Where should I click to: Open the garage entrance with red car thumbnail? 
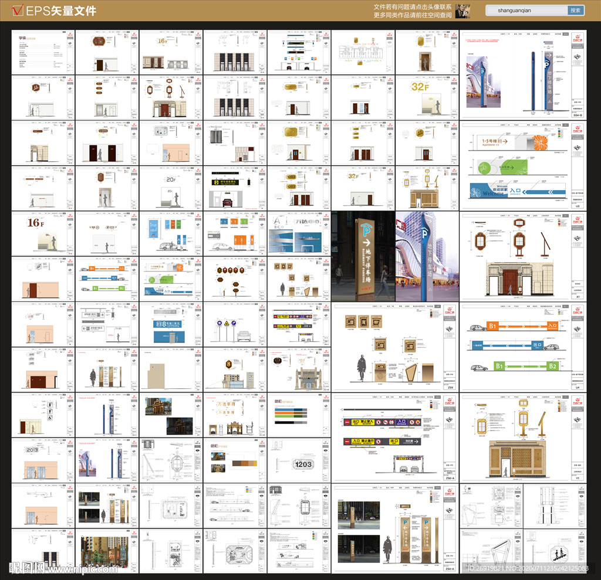coord(235,188)
